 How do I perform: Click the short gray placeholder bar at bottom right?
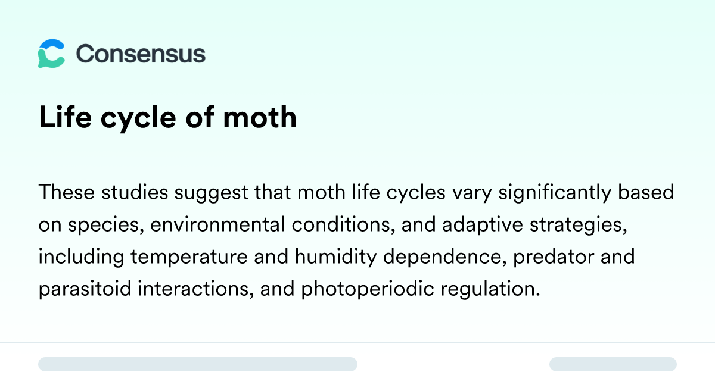coord(613,364)
